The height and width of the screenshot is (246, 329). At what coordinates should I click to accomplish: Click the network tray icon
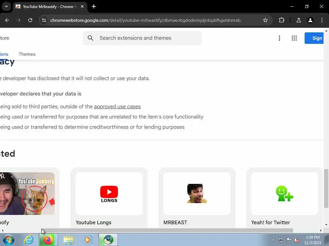click(x=281, y=240)
